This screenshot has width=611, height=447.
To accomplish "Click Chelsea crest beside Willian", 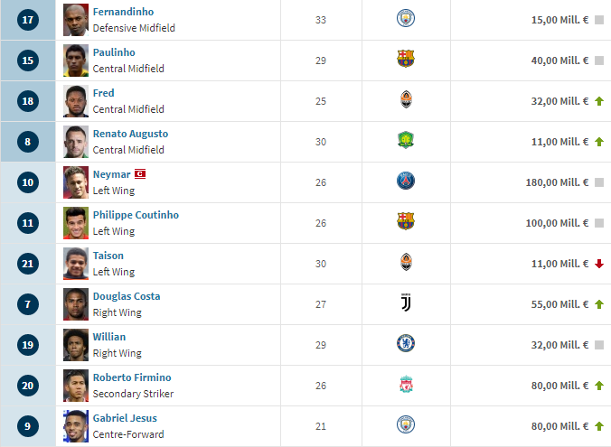I will click(406, 343).
